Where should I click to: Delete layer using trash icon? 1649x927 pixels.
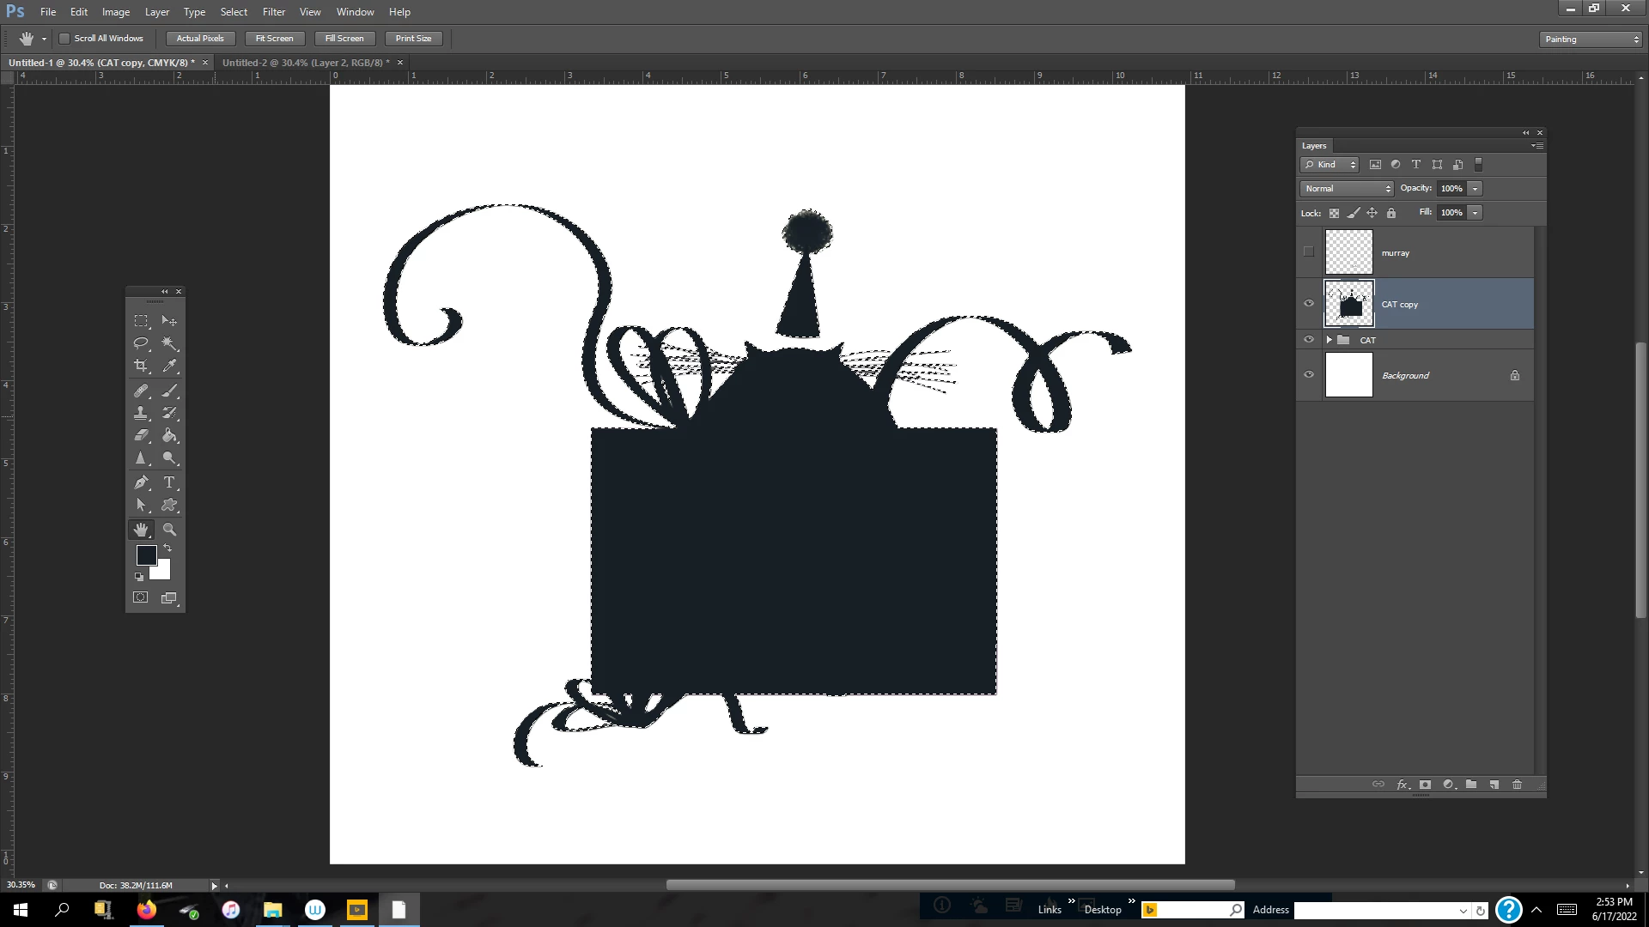(1517, 785)
